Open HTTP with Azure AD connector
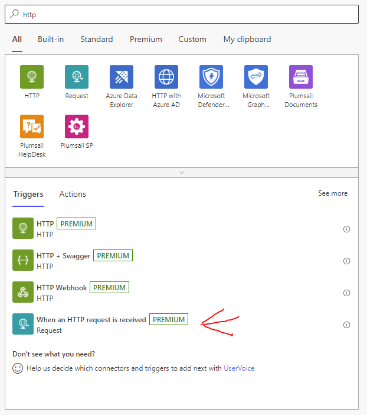The image size is (367, 415). pyautogui.click(x=166, y=77)
